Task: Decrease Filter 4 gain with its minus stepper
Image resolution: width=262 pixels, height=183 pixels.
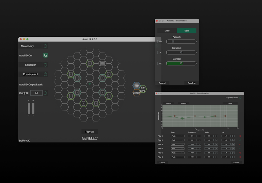Action: coord(215,148)
